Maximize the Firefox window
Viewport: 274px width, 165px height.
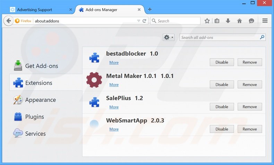pyautogui.click(x=252, y=3)
